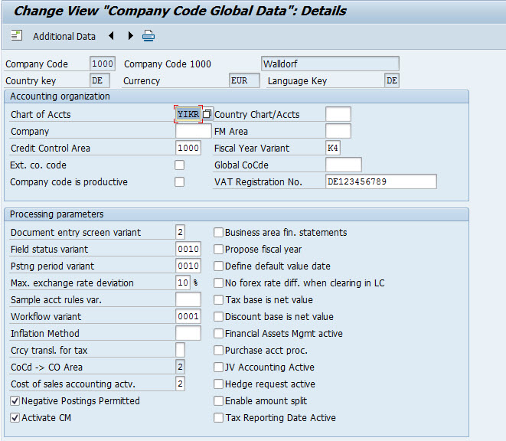
Task: Check Hedge request active
Action: [218, 384]
